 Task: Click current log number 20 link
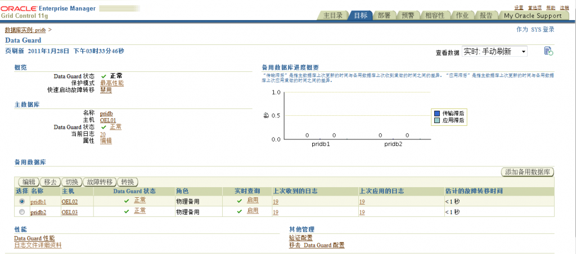coord(103,134)
